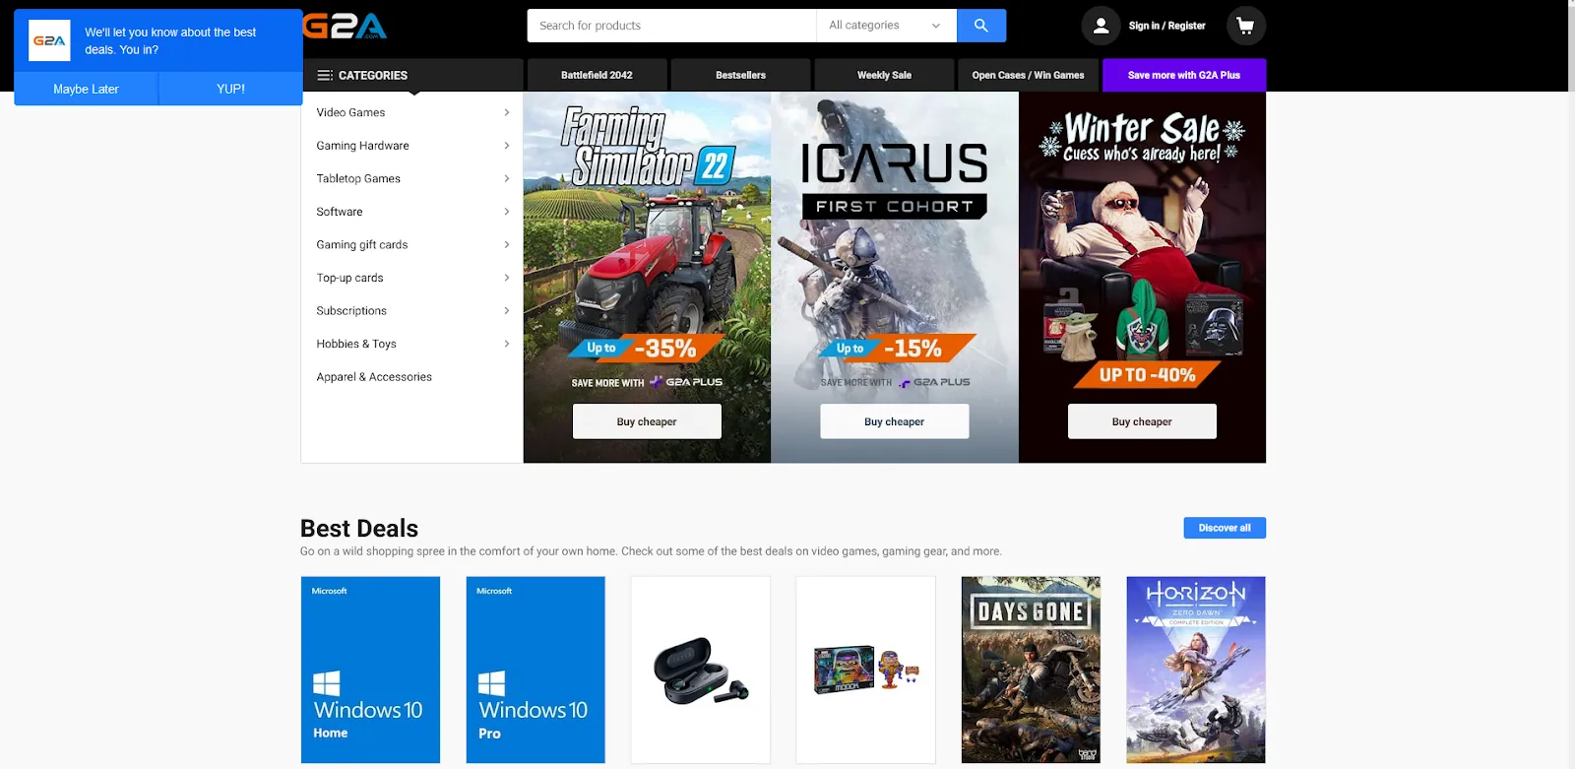Expand Tabletop Games category chevron

tap(507, 178)
